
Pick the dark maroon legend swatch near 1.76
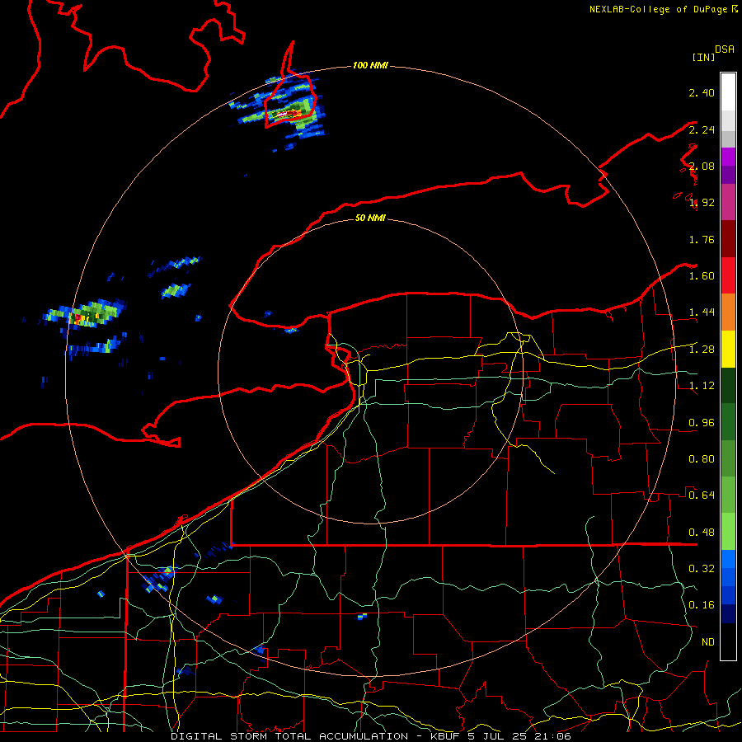click(x=728, y=239)
